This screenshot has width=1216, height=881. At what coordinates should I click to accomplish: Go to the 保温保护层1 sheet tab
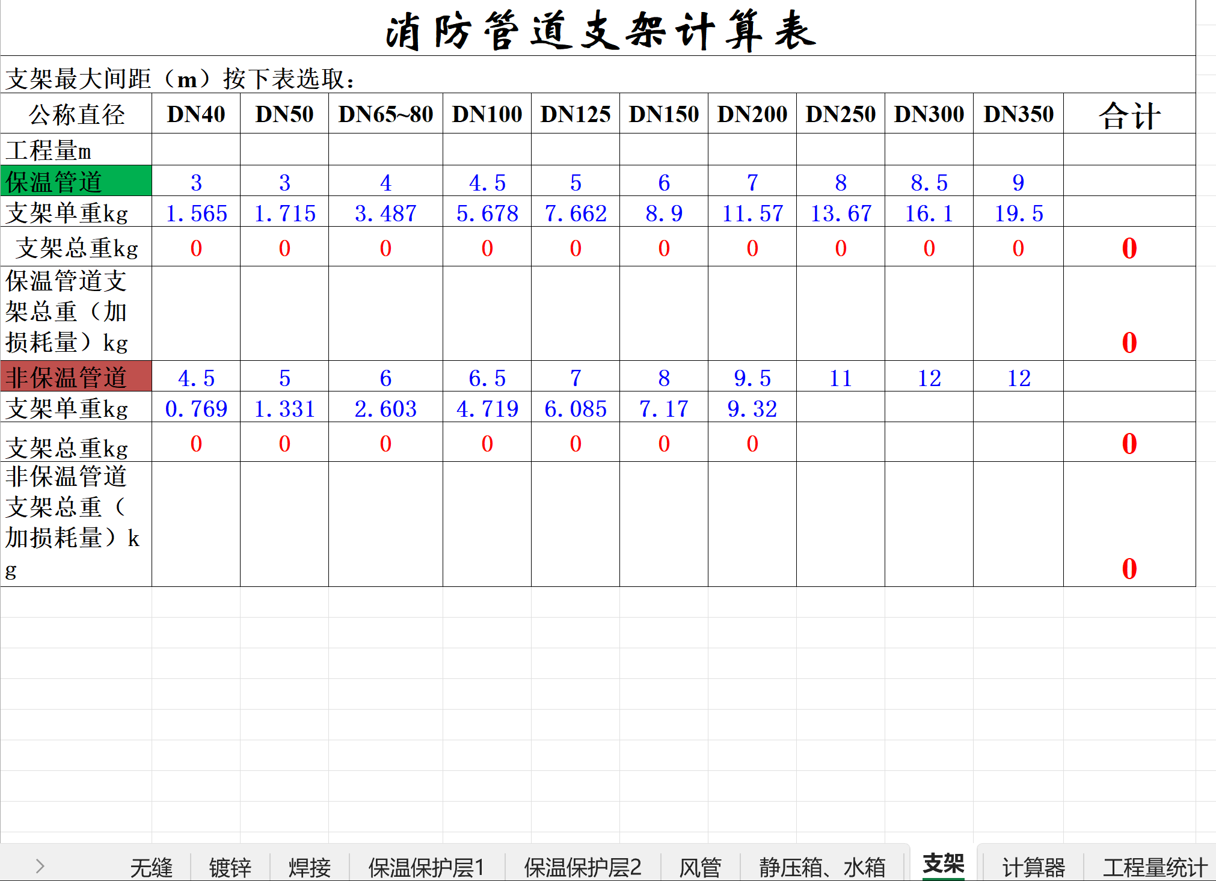[426, 867]
